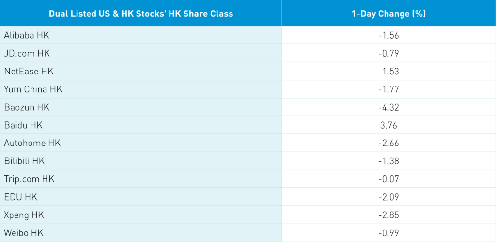Click the NetEase HK stock name
This screenshot has width=496, height=244.
click(29, 71)
